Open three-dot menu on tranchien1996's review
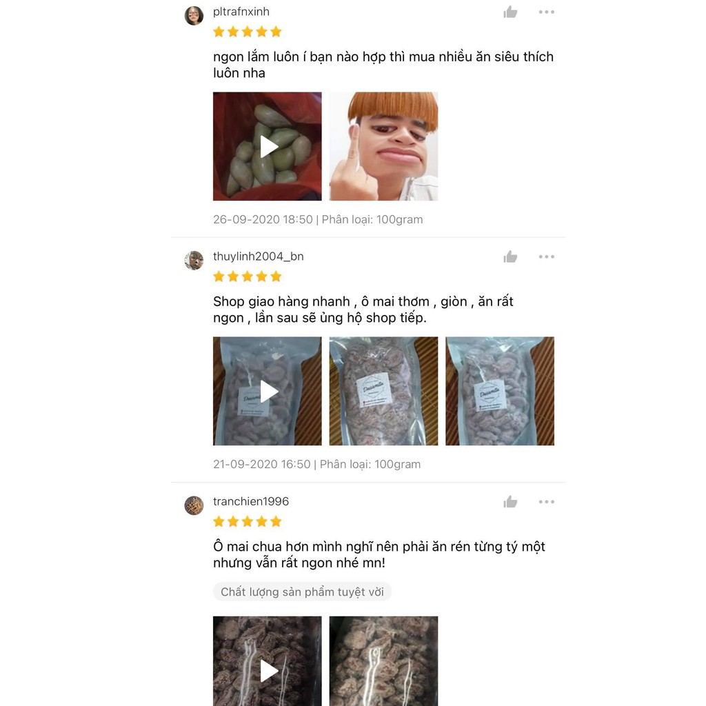The height and width of the screenshot is (706, 706). pyautogui.click(x=546, y=502)
